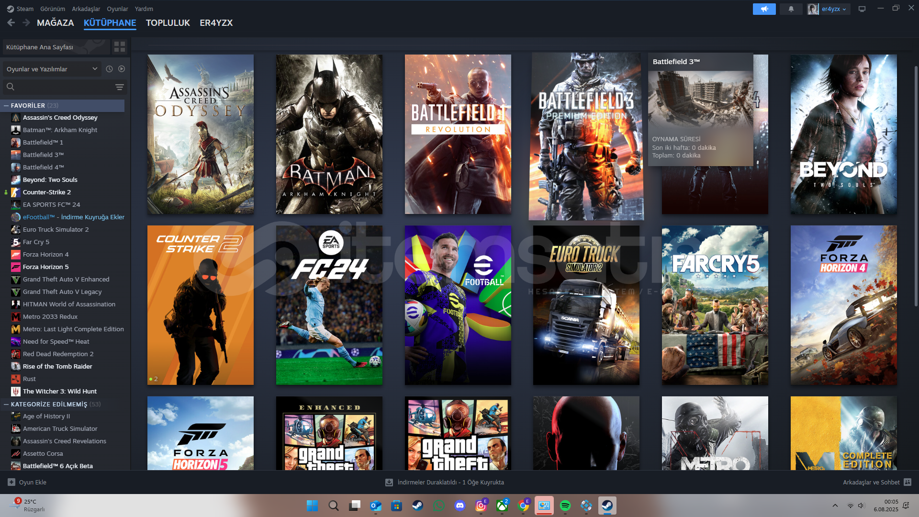The height and width of the screenshot is (517, 919).
Task: Switch to the KÜTÜPHANE tab
Action: [110, 22]
